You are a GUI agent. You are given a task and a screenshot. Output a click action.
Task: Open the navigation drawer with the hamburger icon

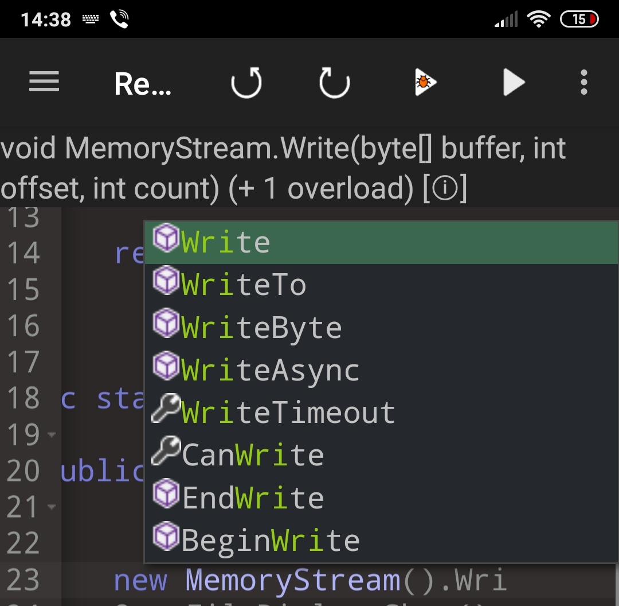coord(44,82)
